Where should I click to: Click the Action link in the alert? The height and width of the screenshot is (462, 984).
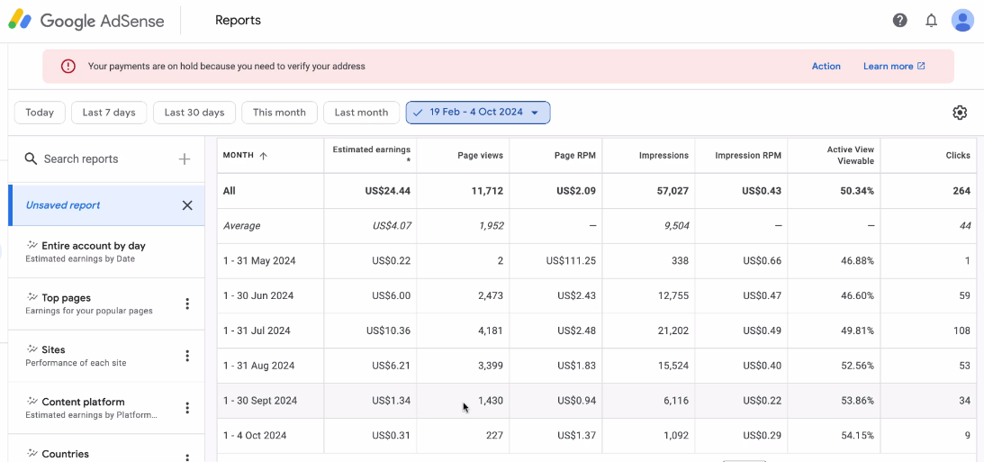(826, 66)
